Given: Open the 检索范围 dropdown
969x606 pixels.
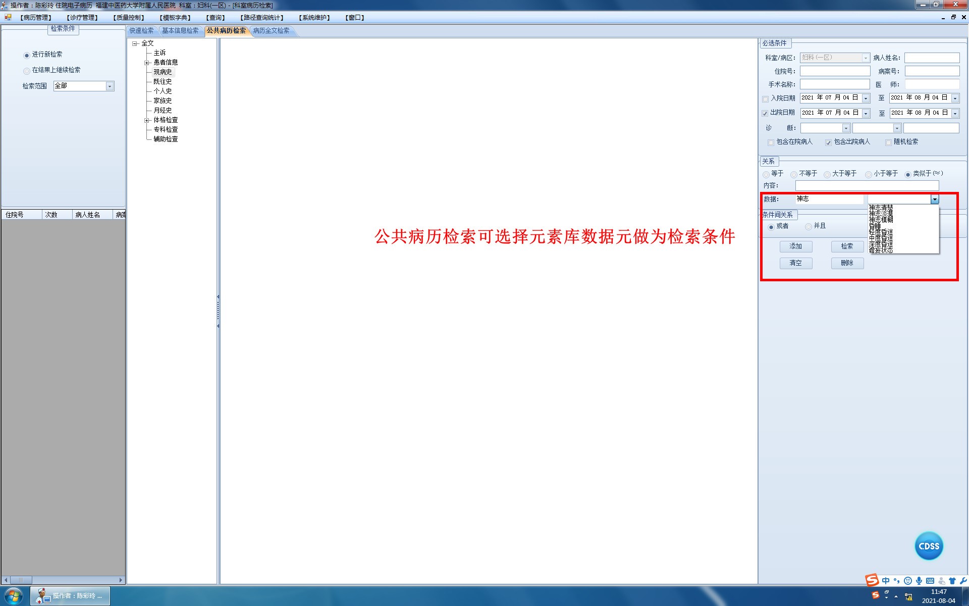Looking at the screenshot, I should pyautogui.click(x=110, y=86).
